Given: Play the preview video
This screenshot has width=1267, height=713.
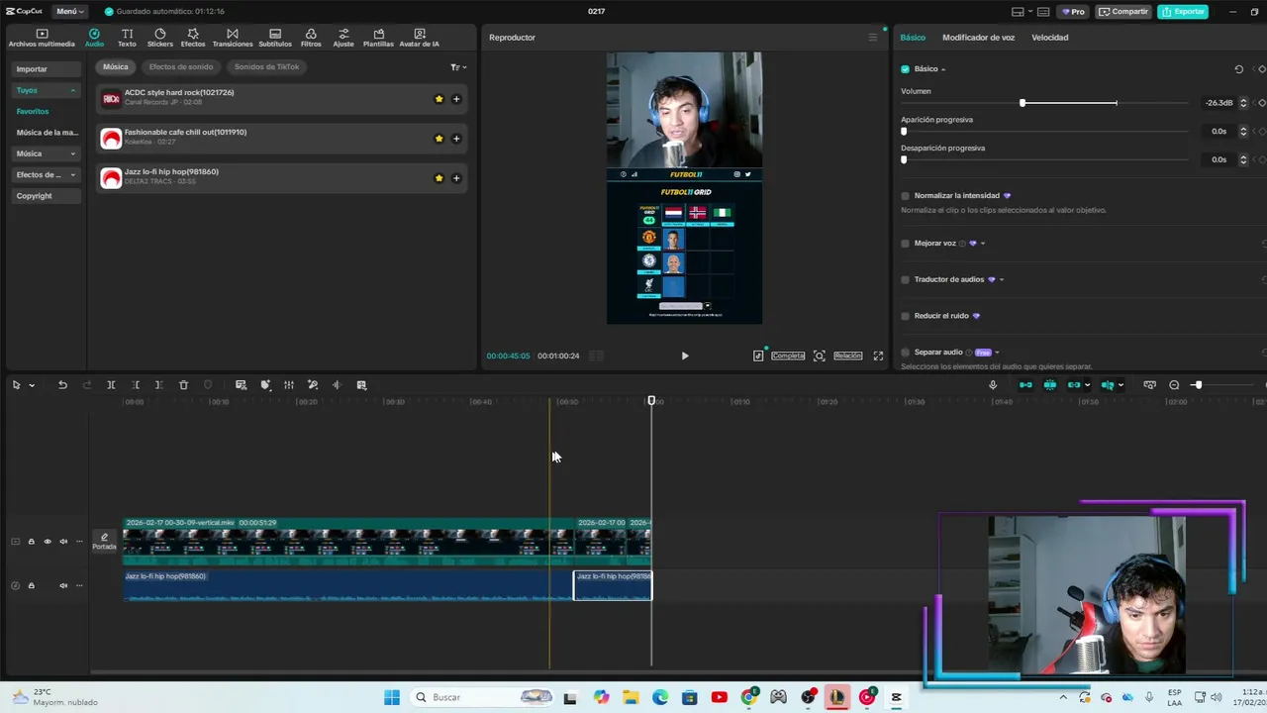Looking at the screenshot, I should 684,356.
